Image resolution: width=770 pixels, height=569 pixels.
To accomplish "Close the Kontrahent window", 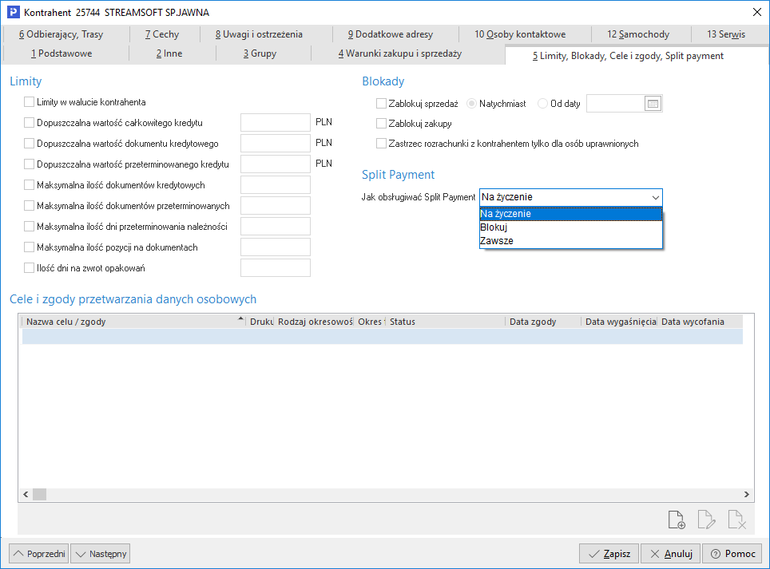I will [756, 12].
